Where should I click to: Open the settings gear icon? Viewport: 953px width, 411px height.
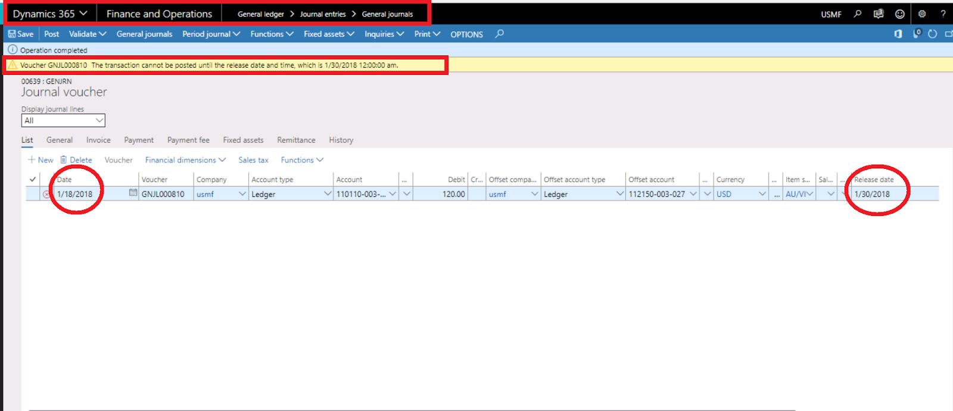pos(922,14)
